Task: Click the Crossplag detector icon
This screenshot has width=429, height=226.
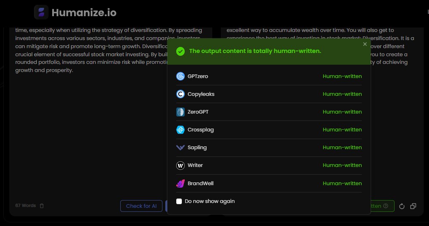Action: (x=180, y=130)
